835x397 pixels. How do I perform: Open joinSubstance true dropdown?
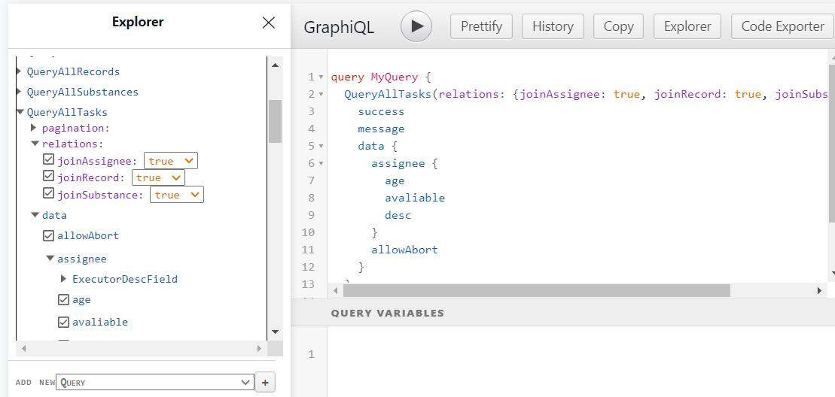(x=177, y=195)
